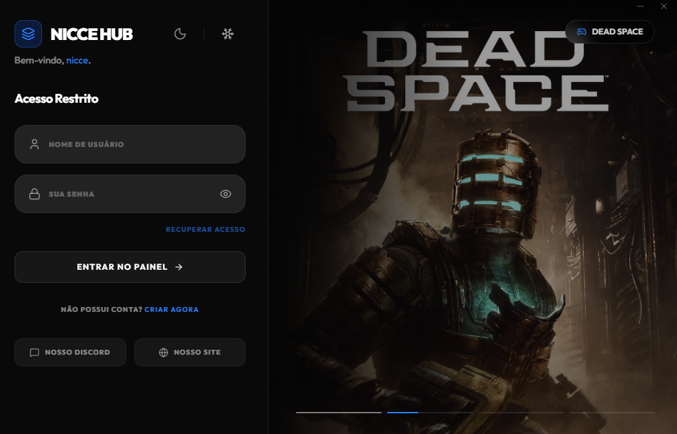The height and width of the screenshot is (434, 677).
Task: Click the DEAD SPACE game badge
Action: tap(609, 32)
